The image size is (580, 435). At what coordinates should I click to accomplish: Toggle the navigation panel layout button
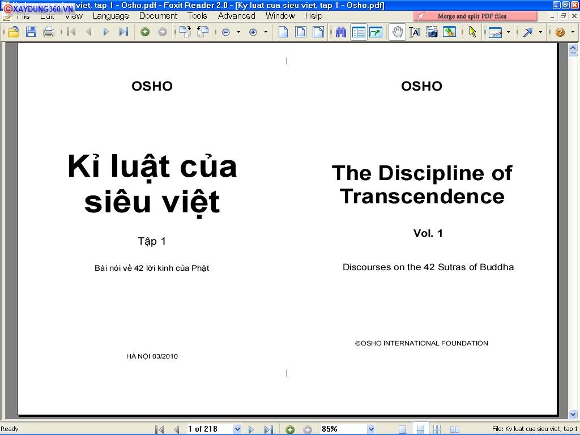click(x=359, y=32)
